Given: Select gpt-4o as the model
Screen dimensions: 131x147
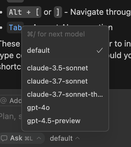Looking at the screenshot, I should (65, 108).
